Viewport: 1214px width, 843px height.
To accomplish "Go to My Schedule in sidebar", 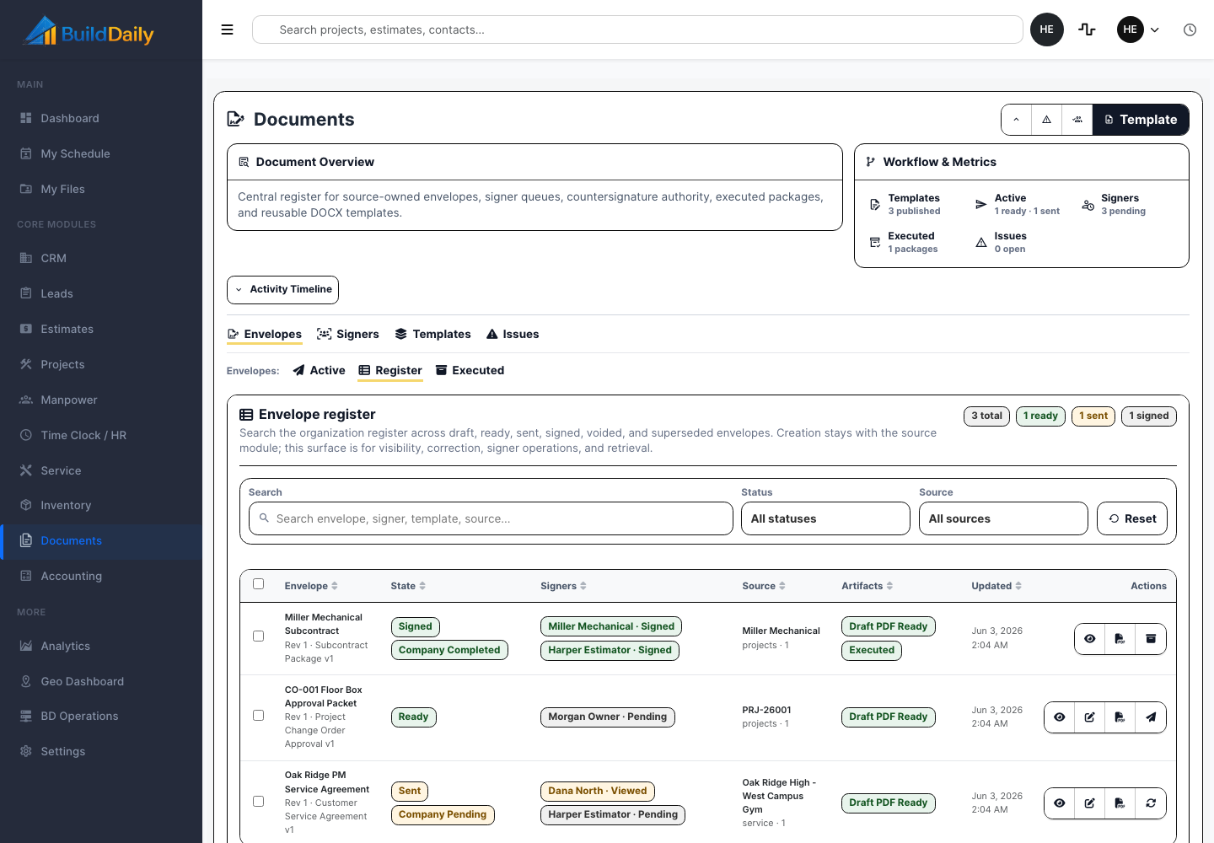I will tap(101, 153).
